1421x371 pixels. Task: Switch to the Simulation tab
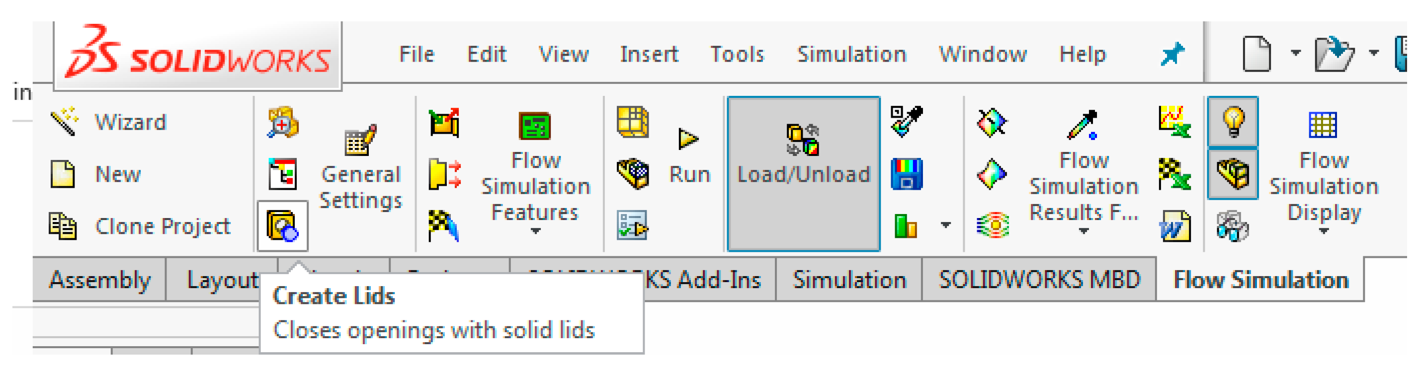tap(849, 280)
